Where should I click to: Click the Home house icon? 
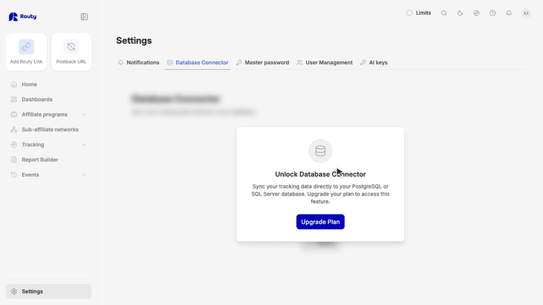coord(14,85)
